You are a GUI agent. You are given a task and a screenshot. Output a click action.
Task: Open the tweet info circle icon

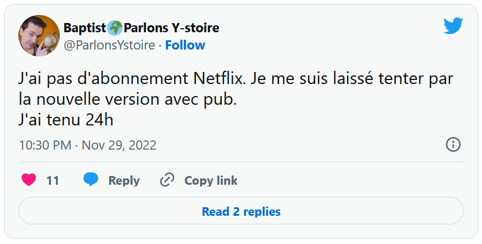[x=453, y=144]
